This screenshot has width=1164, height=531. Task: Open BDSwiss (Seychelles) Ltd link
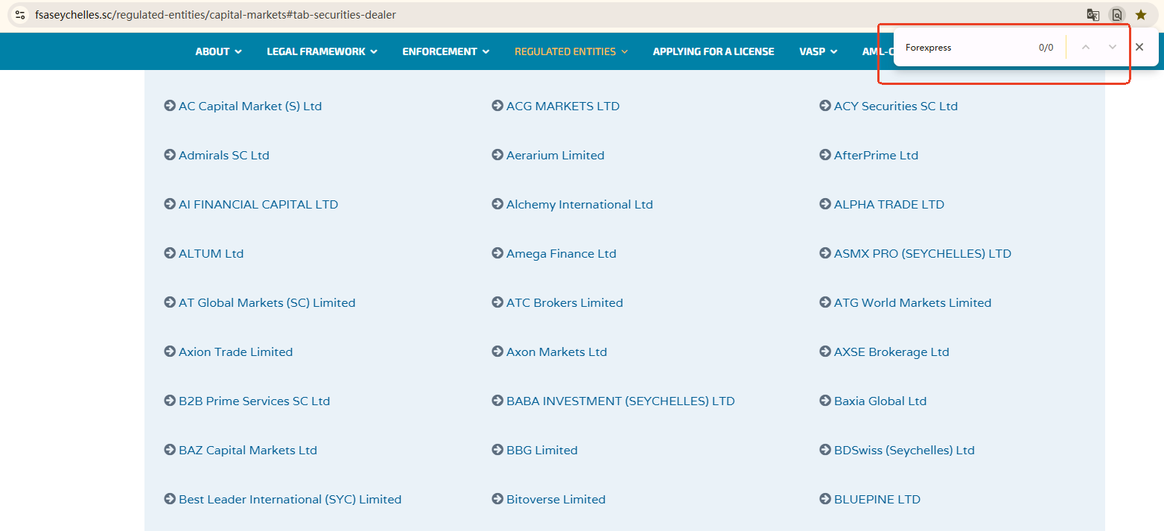(x=904, y=450)
